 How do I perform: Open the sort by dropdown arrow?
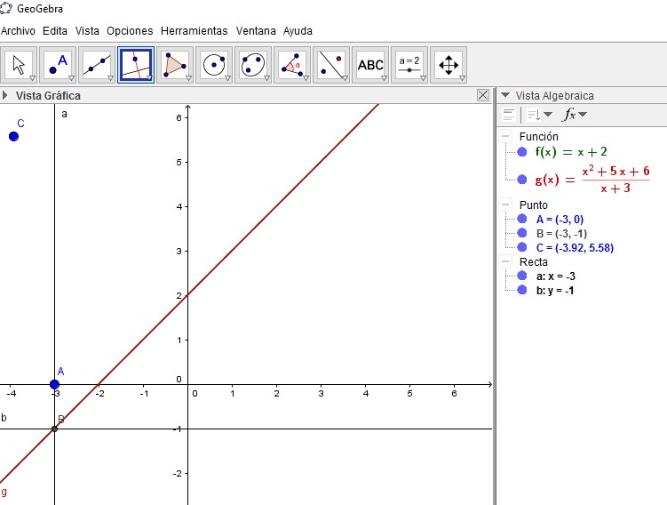pos(548,114)
